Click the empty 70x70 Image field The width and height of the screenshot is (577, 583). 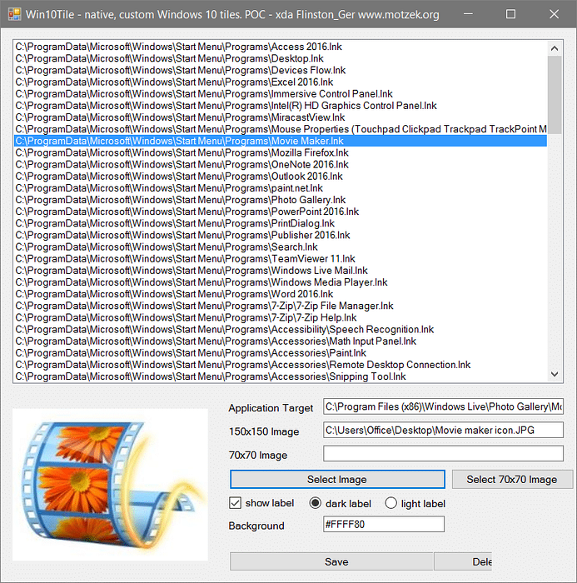(x=443, y=454)
